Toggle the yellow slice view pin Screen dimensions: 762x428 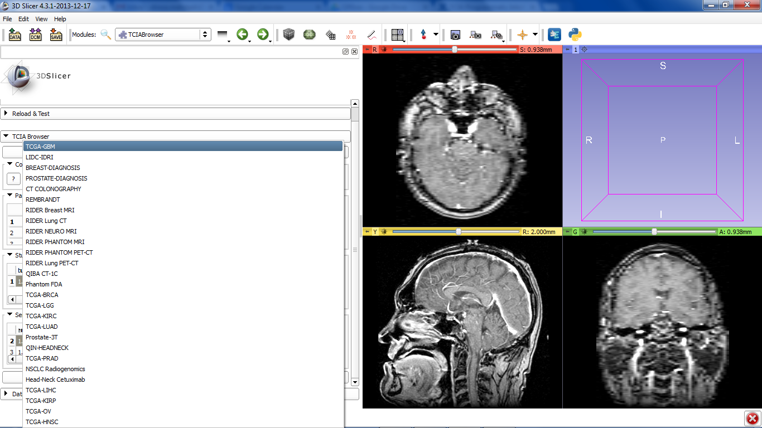point(366,232)
